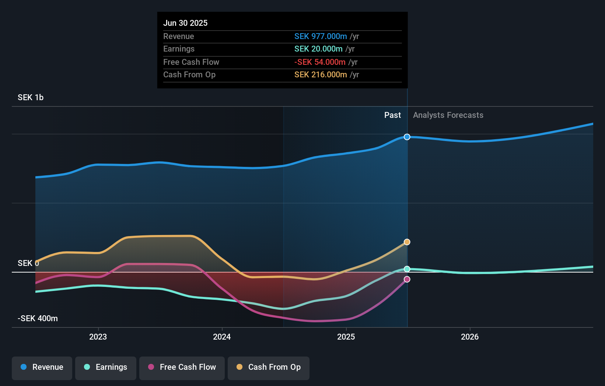Click the orange Cash From Op legend dot
This screenshot has width=605, height=386.
pyautogui.click(x=239, y=367)
